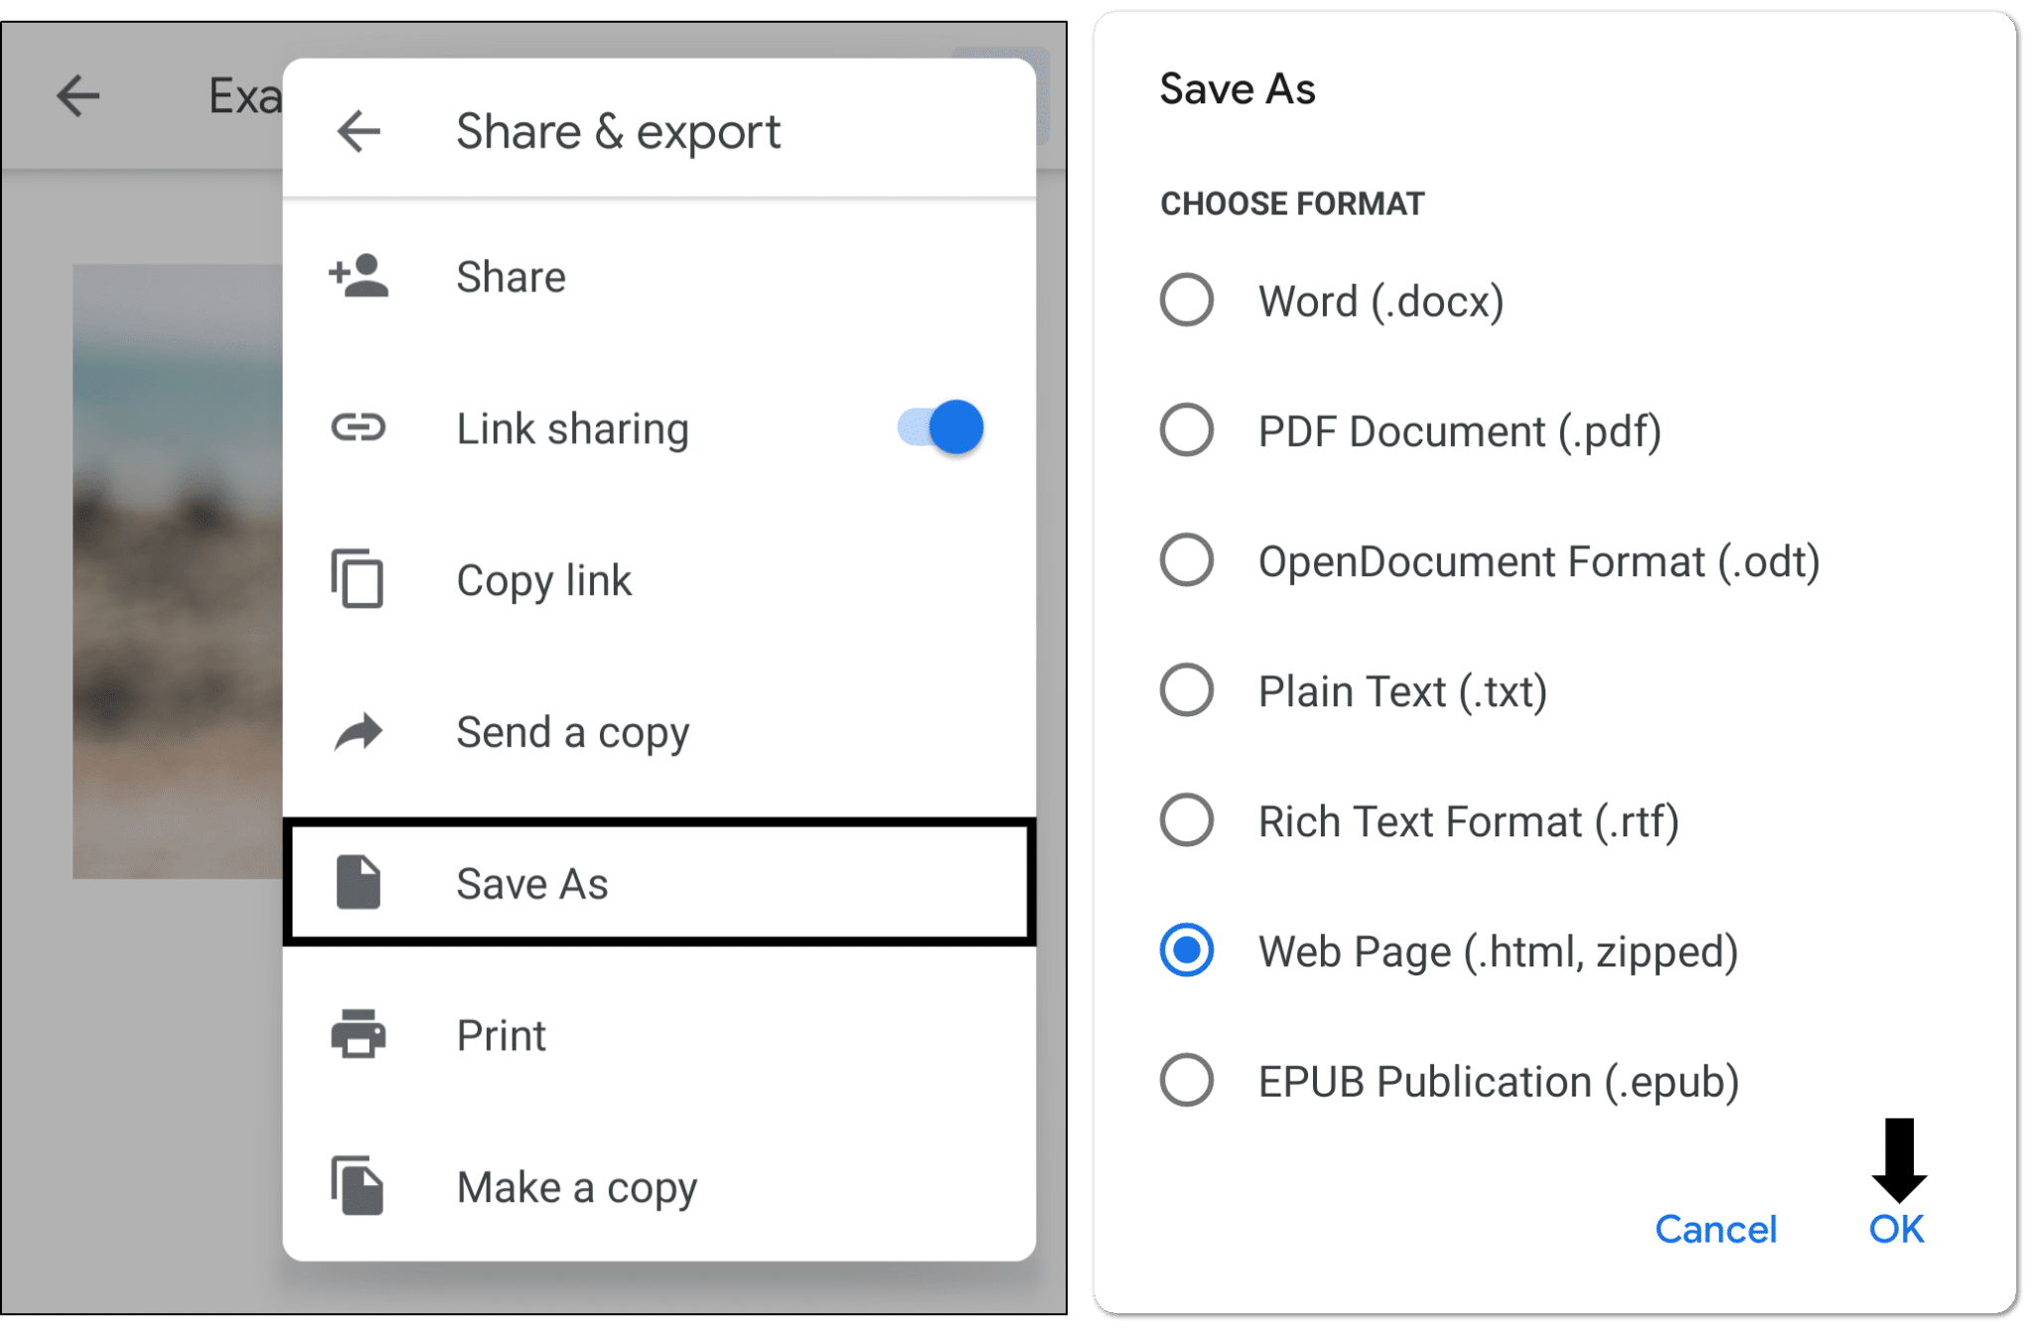Viewport: 2034px width, 1335px height.
Task: Choose Save As from the menu
Action: pos(533,884)
